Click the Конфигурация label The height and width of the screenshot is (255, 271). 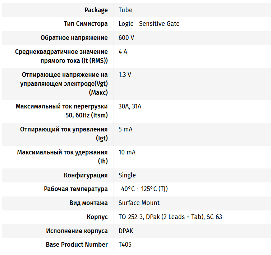coord(86,175)
